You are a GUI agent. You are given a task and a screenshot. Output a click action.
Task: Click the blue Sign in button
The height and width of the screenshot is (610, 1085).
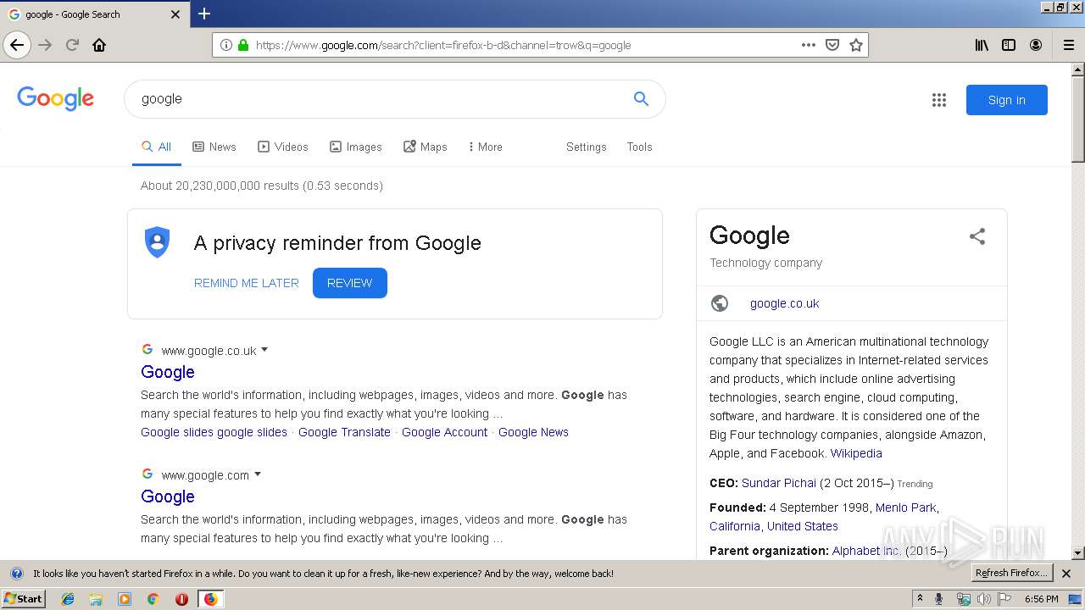[1006, 100]
